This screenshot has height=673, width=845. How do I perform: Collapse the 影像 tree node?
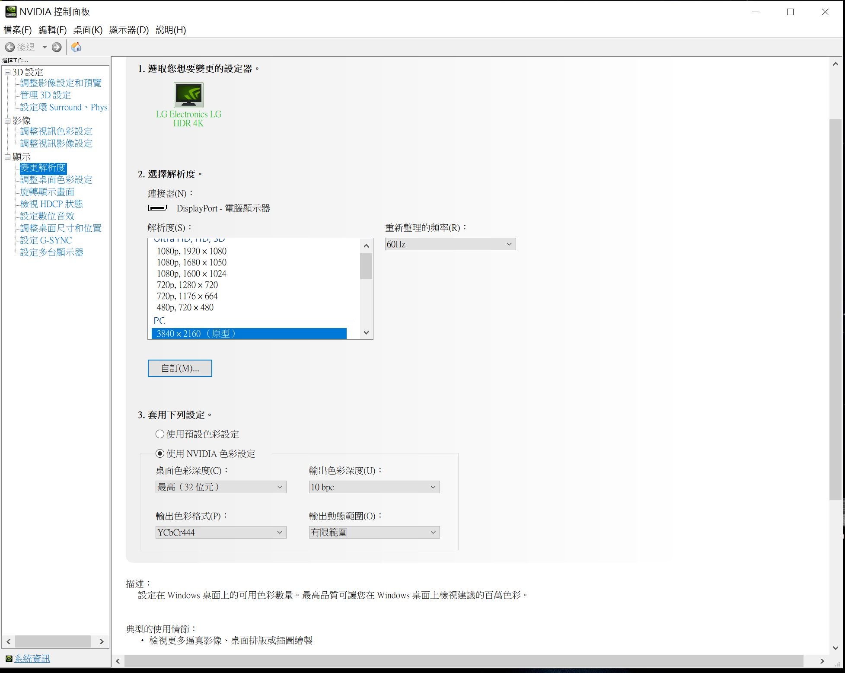tap(7, 121)
